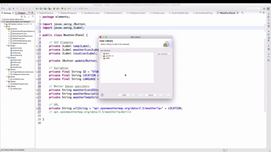Open the IconButton.java editor tab
The height and width of the screenshot is (152, 271).
click(x=91, y=13)
